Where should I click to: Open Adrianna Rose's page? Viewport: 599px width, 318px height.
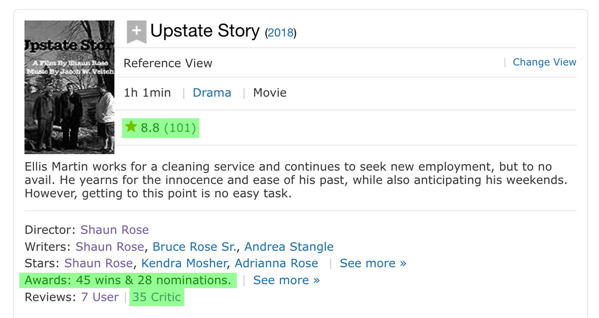(x=276, y=263)
